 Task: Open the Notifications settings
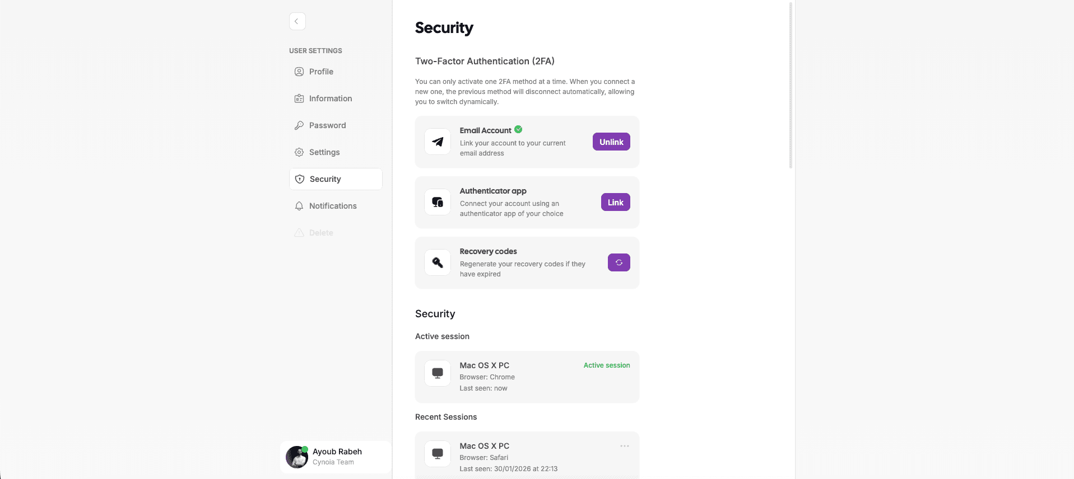point(332,206)
